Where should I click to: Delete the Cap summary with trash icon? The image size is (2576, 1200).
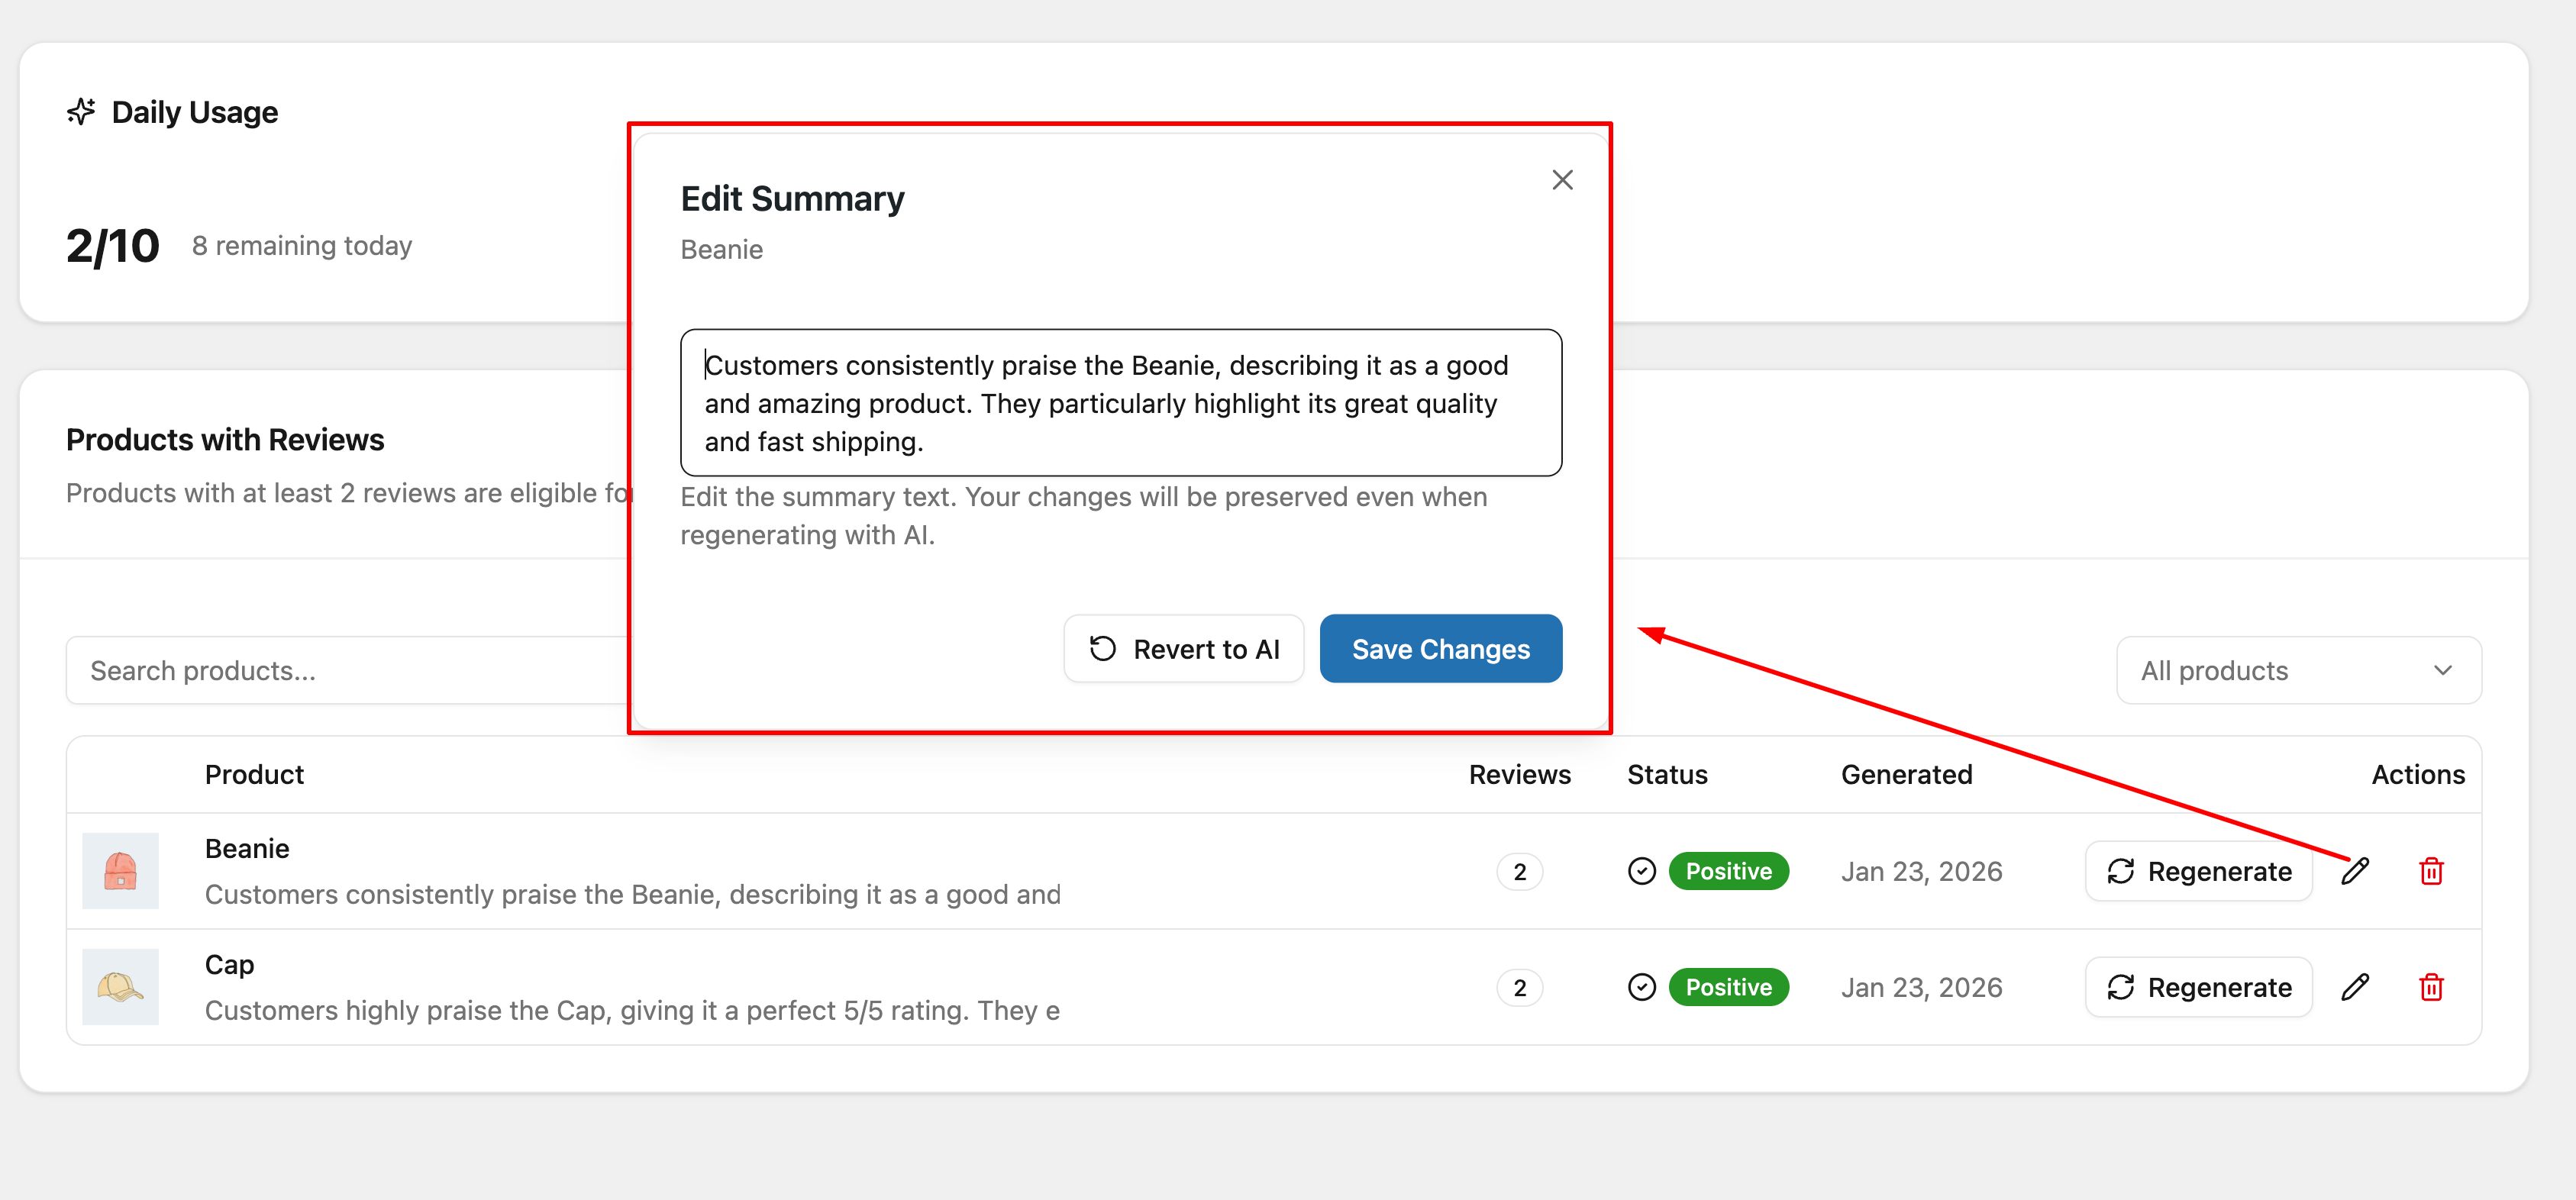click(x=2431, y=987)
